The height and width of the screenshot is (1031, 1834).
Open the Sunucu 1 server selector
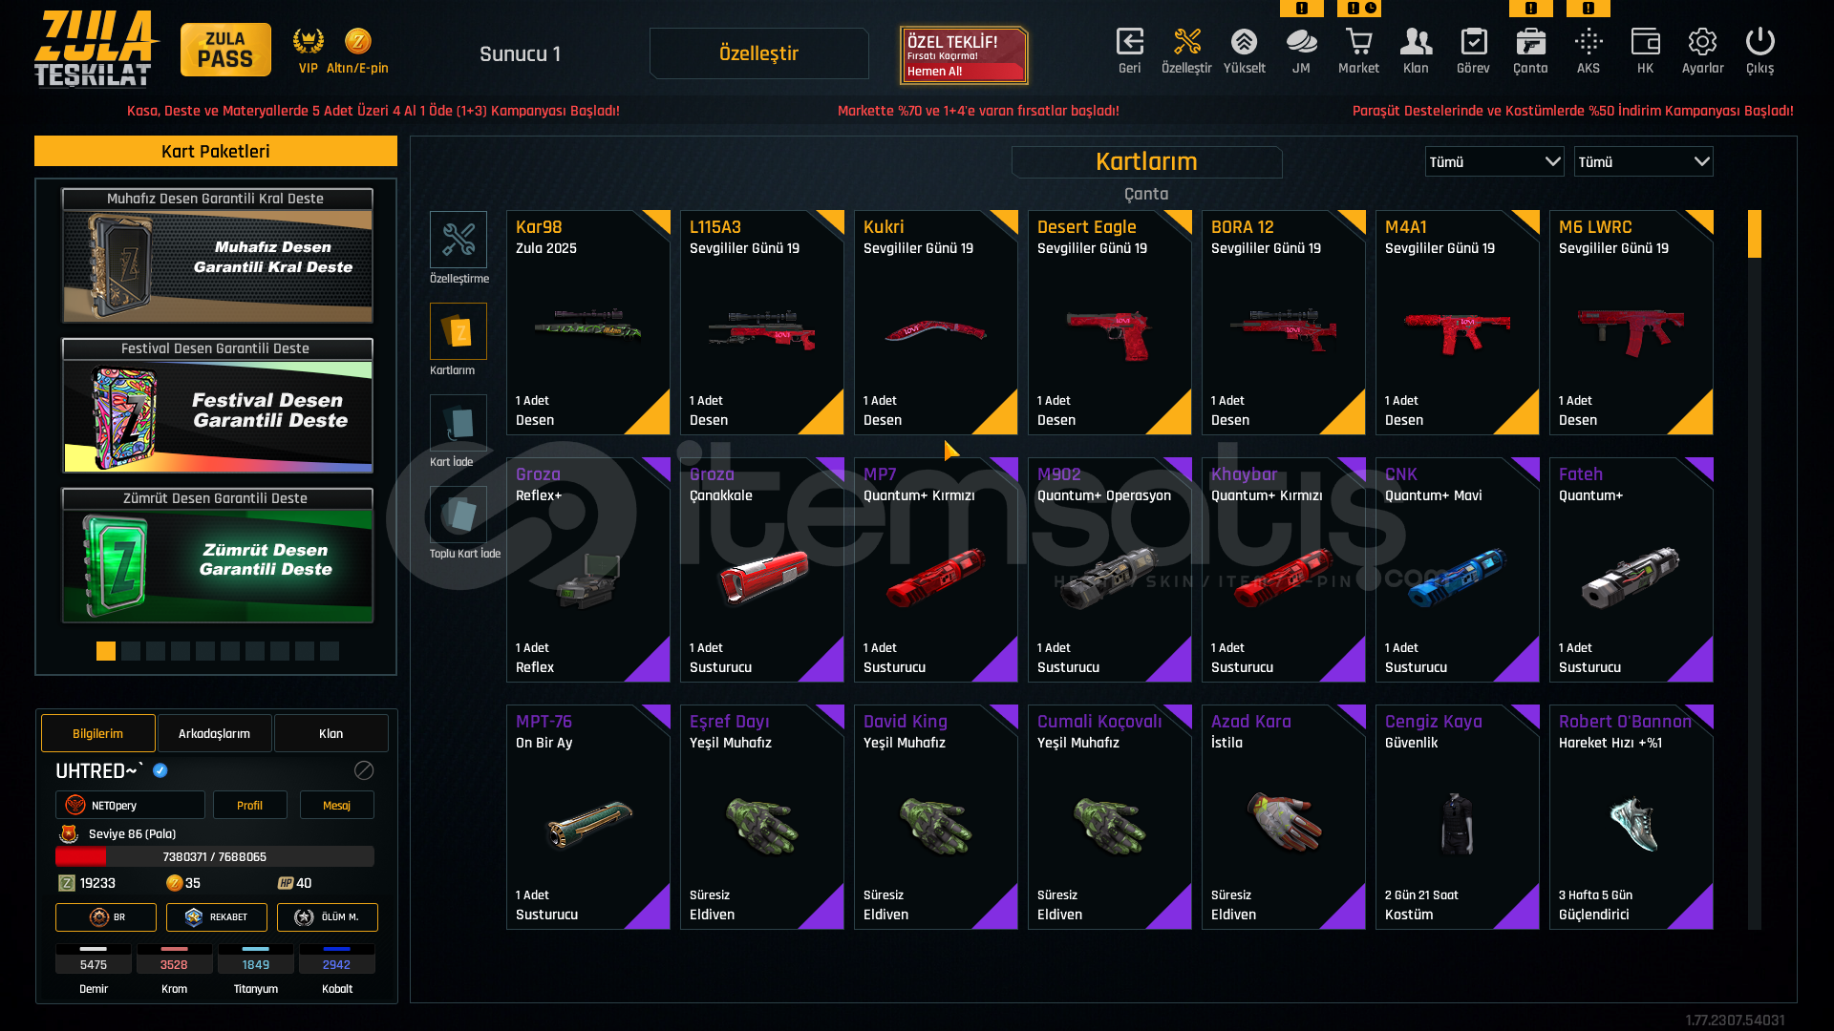click(520, 53)
